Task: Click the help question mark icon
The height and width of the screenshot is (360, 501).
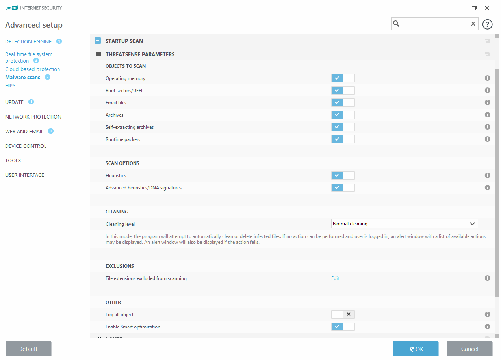Action: [x=487, y=24]
